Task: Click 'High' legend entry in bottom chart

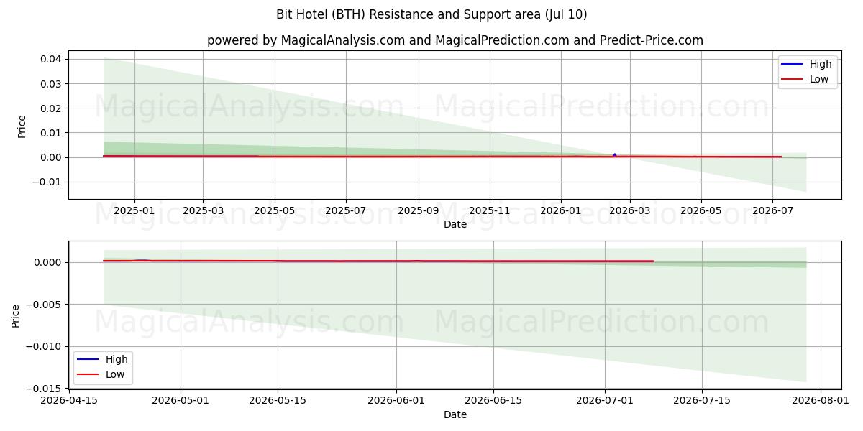Action: (x=117, y=359)
